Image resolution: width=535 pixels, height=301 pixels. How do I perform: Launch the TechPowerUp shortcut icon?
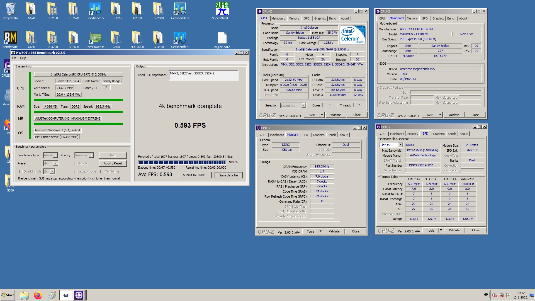[x=95, y=40]
